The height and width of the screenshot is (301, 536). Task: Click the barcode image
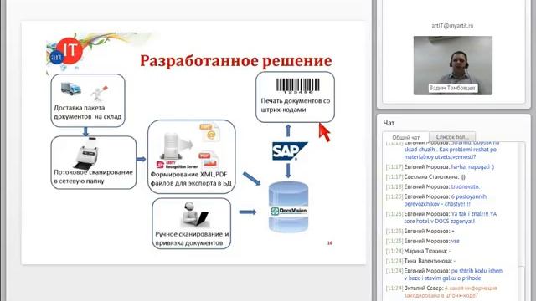[x=297, y=85]
